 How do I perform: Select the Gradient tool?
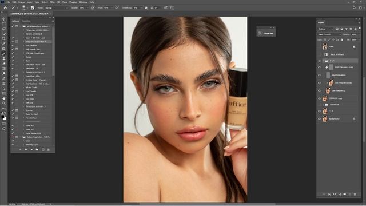tap(4, 69)
